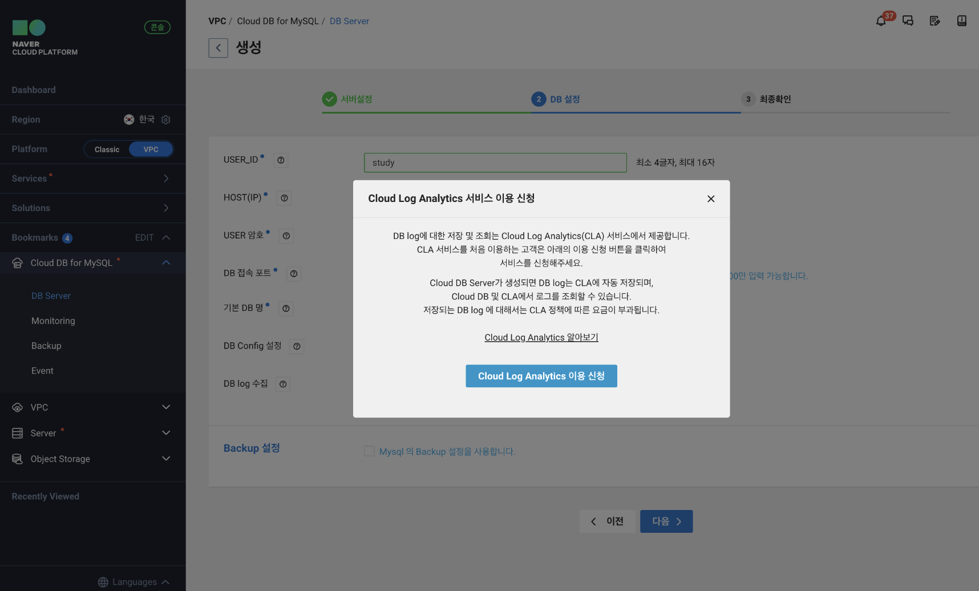This screenshot has width=979, height=591.
Task: Click the completed 서버설정 checkmark icon
Action: pyautogui.click(x=329, y=99)
